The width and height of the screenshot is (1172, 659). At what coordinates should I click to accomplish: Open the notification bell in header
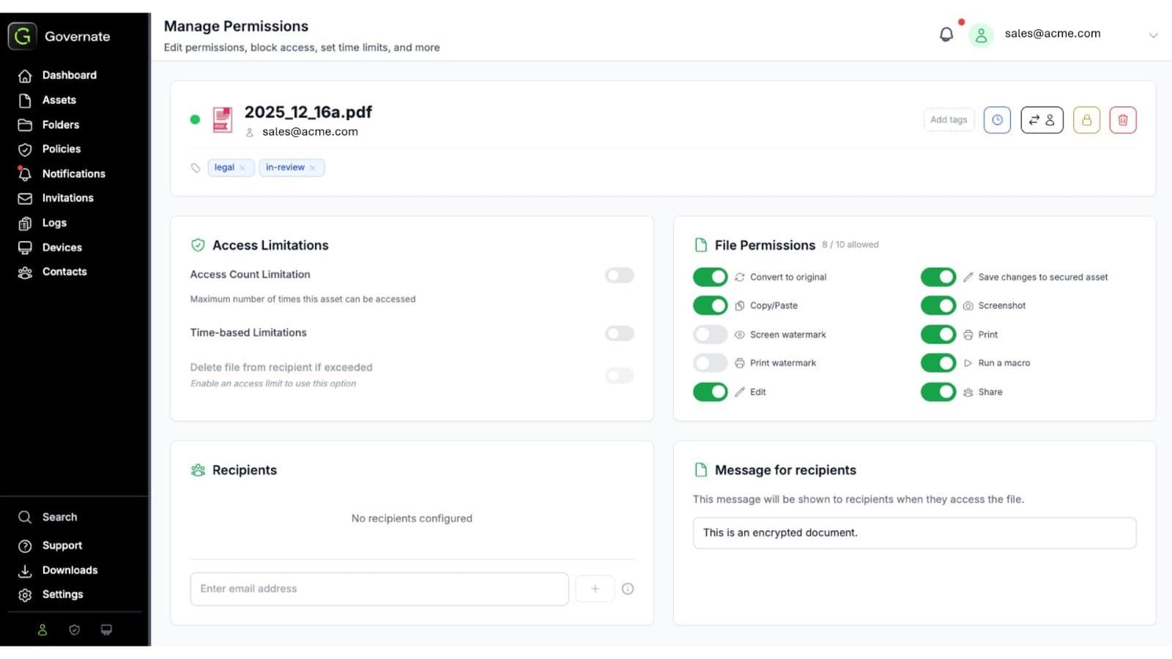(x=946, y=34)
